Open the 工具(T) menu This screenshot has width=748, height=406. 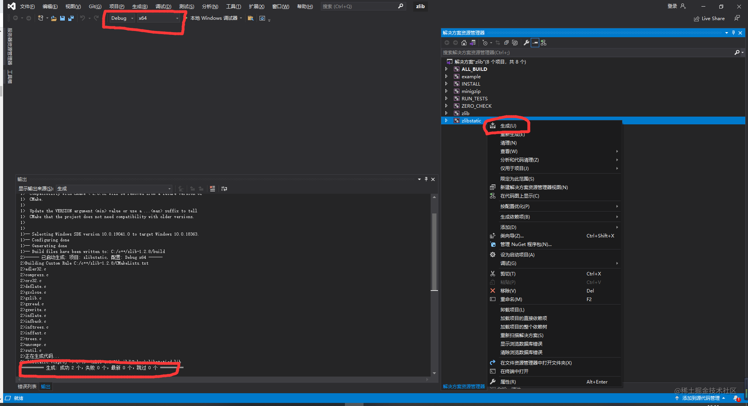tap(234, 6)
